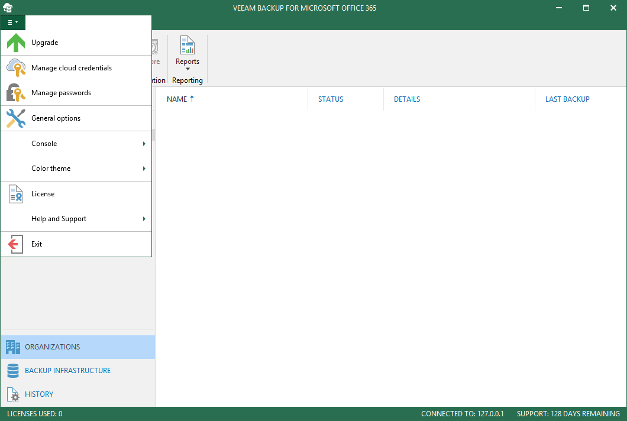Viewport: 627px width, 421px height.
Task: Click the General options wrench icon
Action: click(16, 118)
